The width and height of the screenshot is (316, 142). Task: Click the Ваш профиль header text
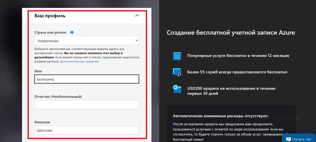tap(50, 16)
